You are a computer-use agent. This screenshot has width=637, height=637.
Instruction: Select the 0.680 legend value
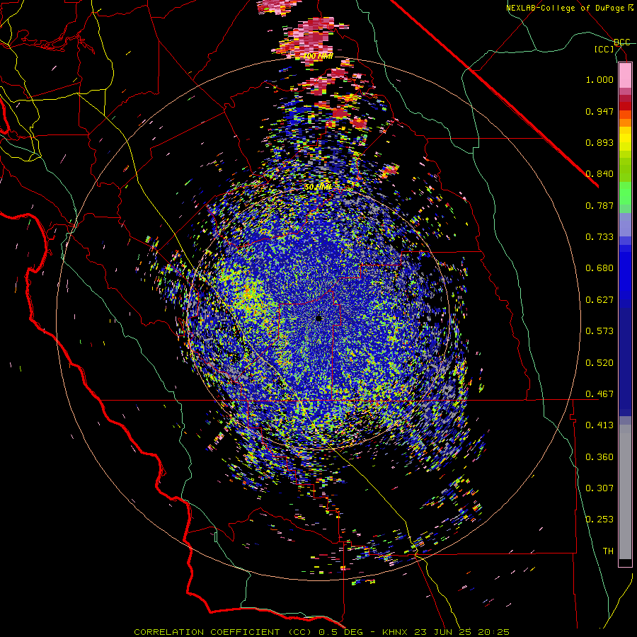[x=599, y=268]
